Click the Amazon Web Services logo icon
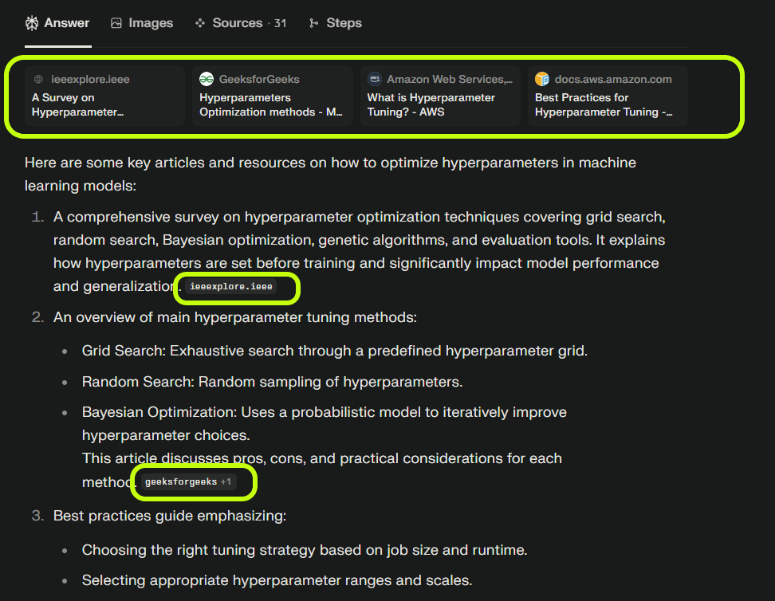Screen dimensions: 775x601 pos(375,79)
